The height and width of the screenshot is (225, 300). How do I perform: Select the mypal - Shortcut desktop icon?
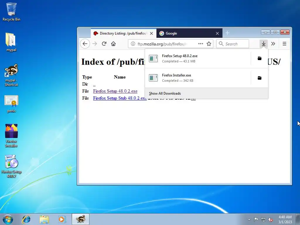point(11,75)
